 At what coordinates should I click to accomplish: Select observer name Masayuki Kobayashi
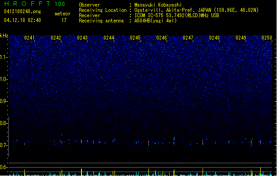click(x=158, y=5)
